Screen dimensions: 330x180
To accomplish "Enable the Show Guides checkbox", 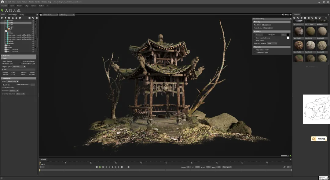I will [255, 41].
